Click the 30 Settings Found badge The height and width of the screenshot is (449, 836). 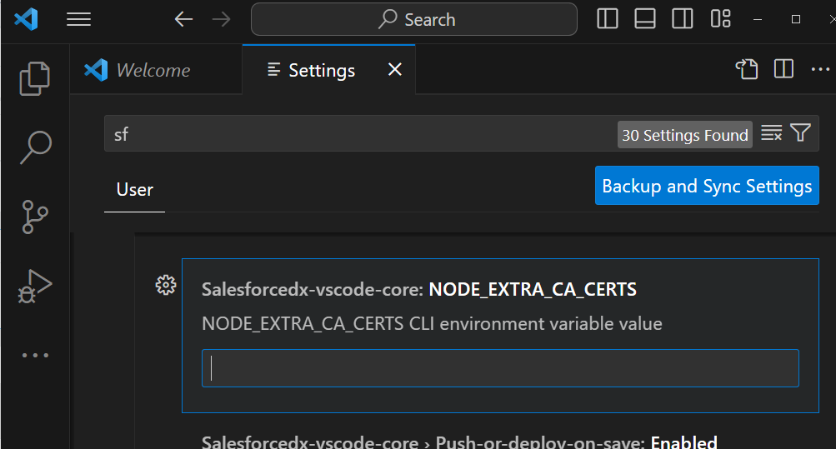point(684,135)
